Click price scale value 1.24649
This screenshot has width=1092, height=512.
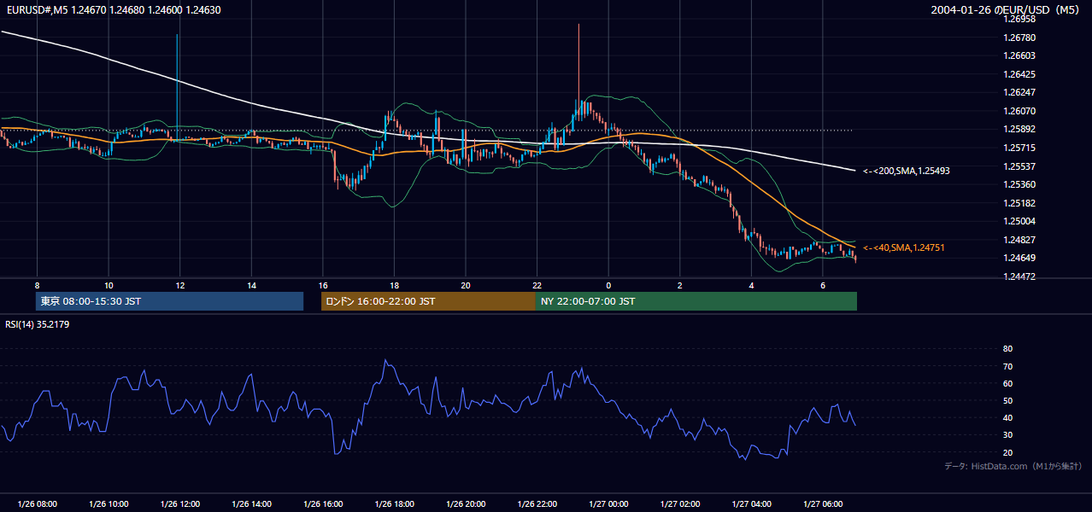point(1020,258)
